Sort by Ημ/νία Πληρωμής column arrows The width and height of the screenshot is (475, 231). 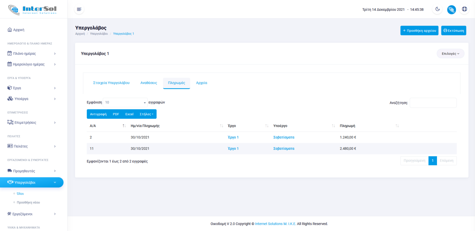pyautogui.click(x=221, y=126)
